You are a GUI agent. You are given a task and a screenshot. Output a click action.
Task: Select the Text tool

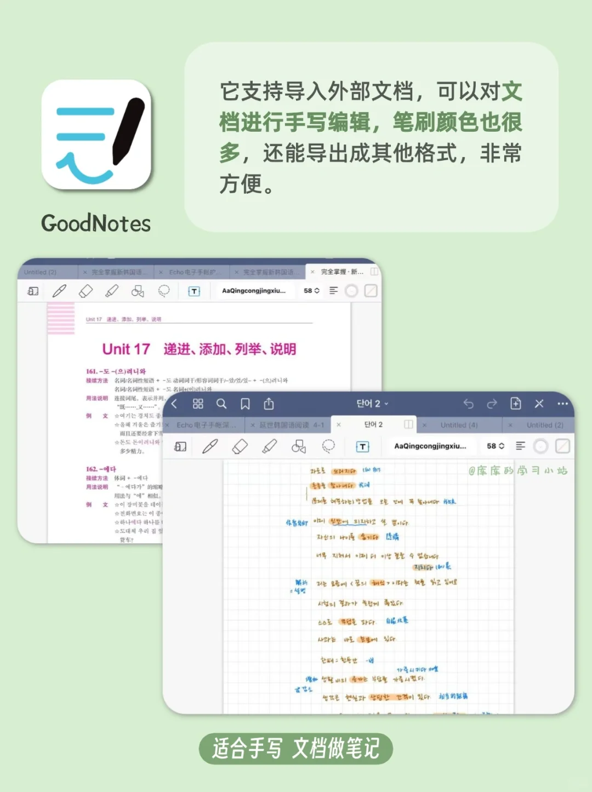click(362, 445)
